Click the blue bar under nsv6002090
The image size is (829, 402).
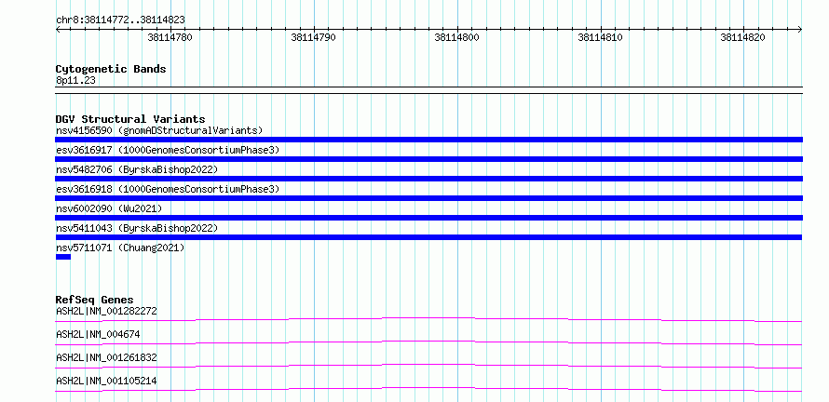point(428,218)
